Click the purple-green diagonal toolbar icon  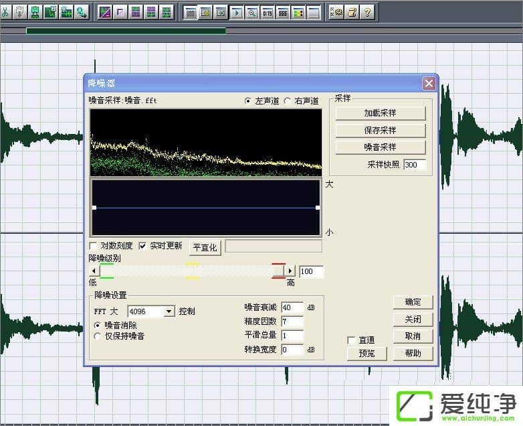tap(105, 12)
